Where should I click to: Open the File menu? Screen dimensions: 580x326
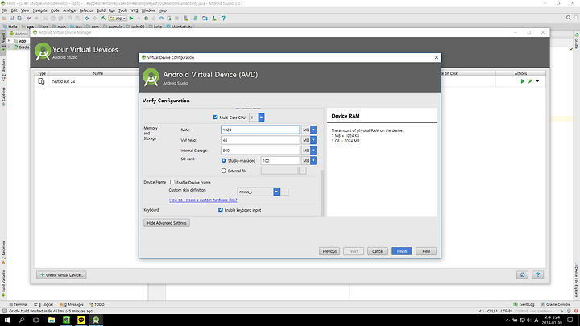[x=5, y=10]
